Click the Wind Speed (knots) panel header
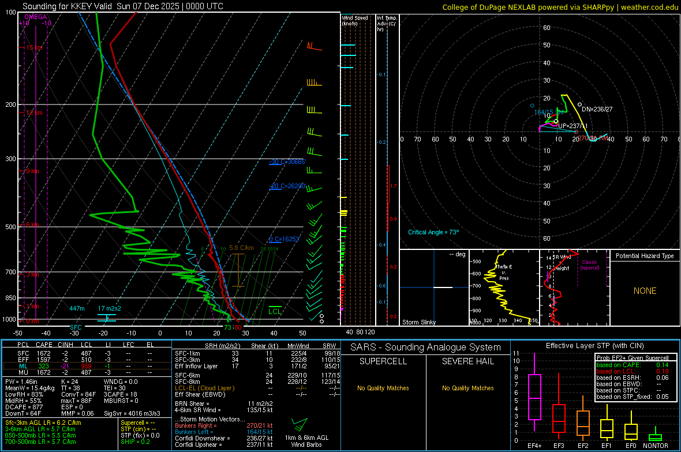This screenshot has height=452, width=681. point(355,20)
